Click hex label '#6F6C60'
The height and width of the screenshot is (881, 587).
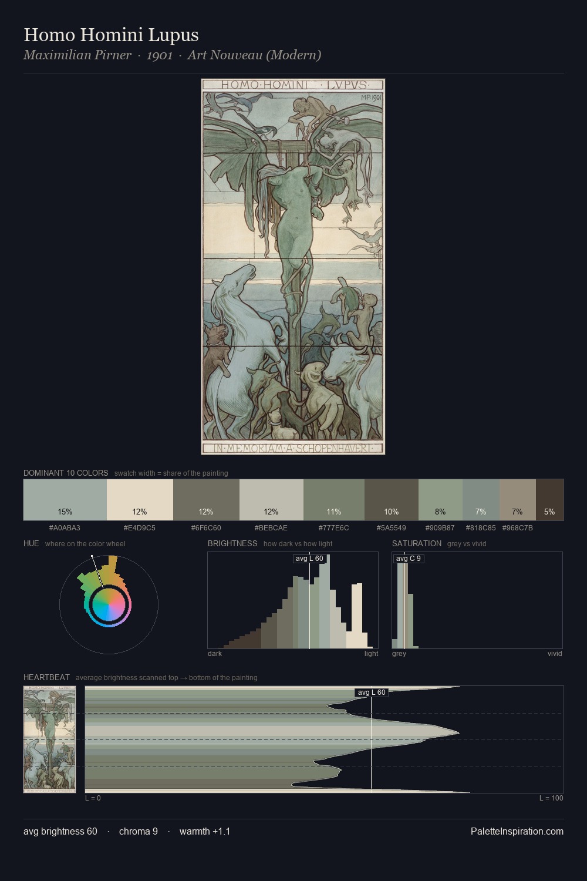click(x=206, y=528)
